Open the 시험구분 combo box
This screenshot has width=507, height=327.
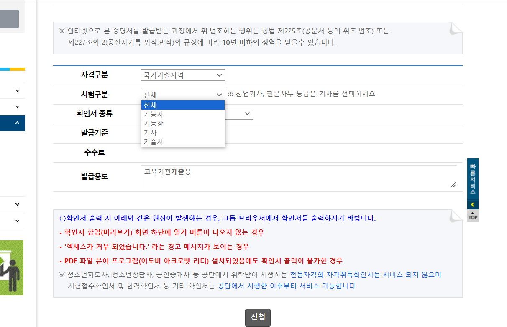[183, 95]
